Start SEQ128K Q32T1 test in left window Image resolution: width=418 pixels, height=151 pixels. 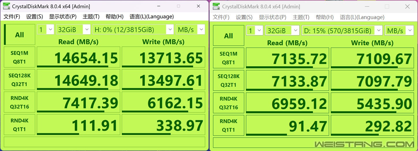[19, 80]
